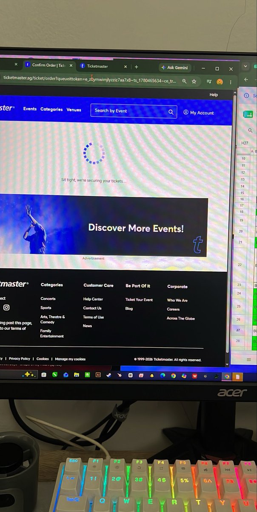Open Outlook icon on the taskbar
Screen dimensions: 257x512
click(x=66, y=375)
